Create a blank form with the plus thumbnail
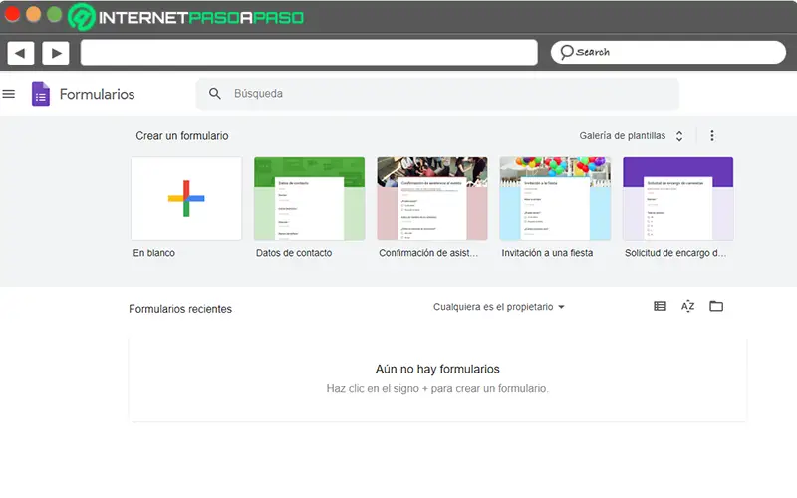The width and height of the screenshot is (797, 498). tap(186, 198)
